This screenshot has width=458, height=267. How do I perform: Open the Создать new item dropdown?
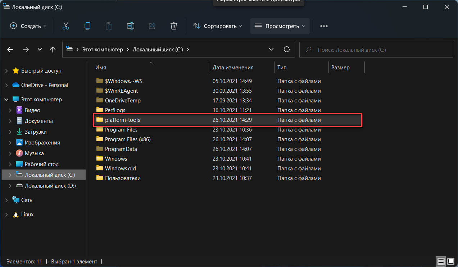pyautogui.click(x=28, y=26)
